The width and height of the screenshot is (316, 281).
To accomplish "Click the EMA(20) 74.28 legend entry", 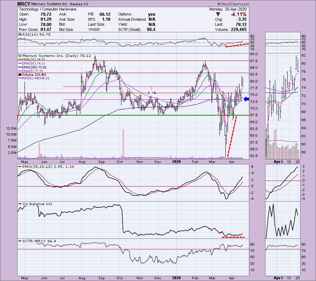I will pyautogui.click(x=32, y=59).
